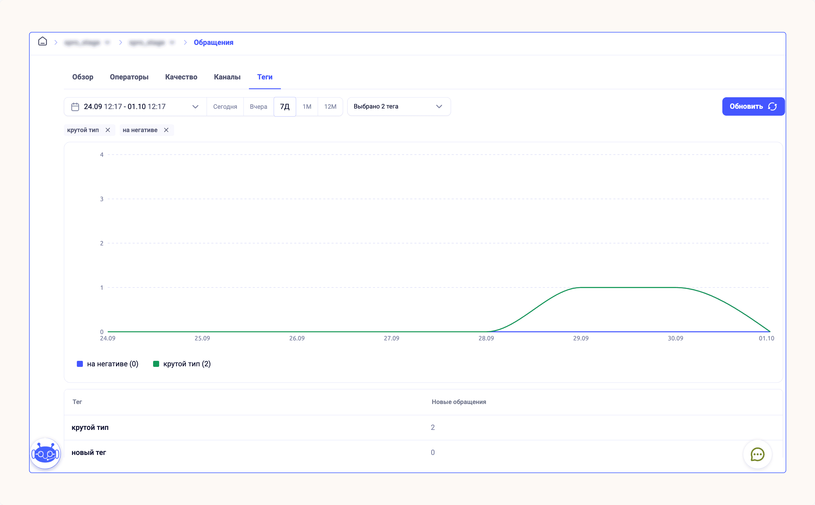Select the Теги tab
Screen dimensions: 815x505
pyautogui.click(x=264, y=77)
